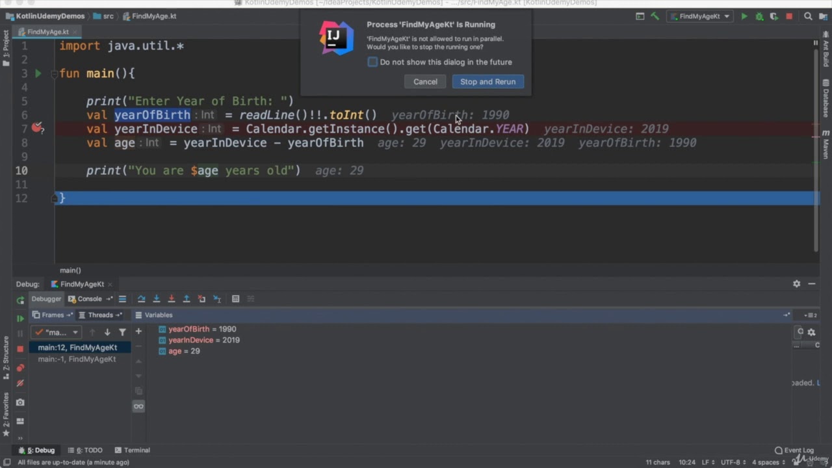Click Run with Coverage icon
Screen dimensions: 832x468
(x=774, y=16)
